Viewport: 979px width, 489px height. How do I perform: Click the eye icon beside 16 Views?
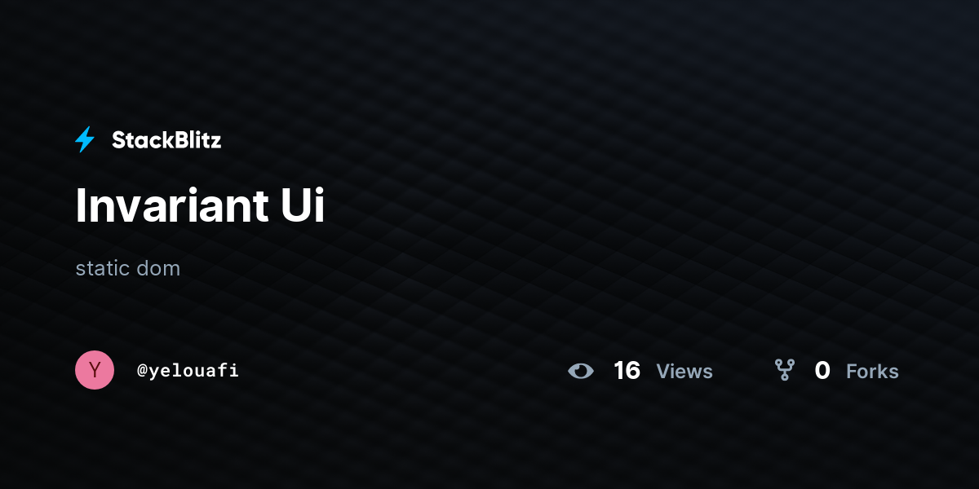click(581, 371)
